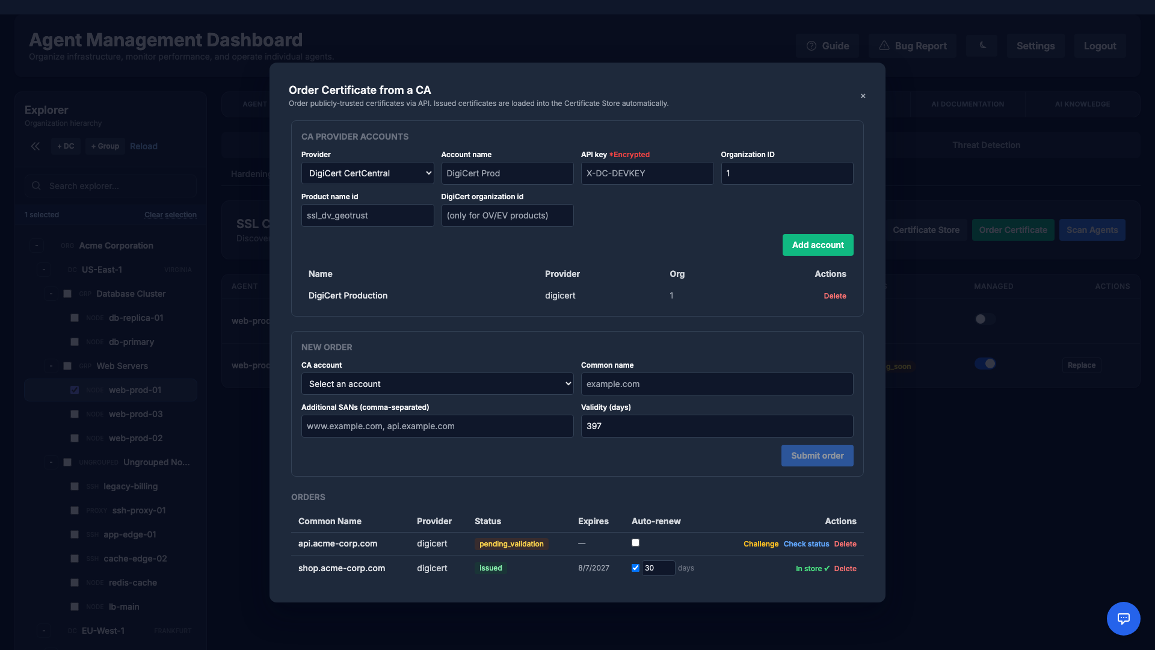The width and height of the screenshot is (1155, 650).
Task: Delete the api.acme-corp.com order
Action: (x=845, y=544)
